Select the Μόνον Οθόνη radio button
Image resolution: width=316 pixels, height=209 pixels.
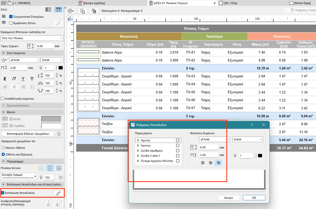[x=3, y=148]
